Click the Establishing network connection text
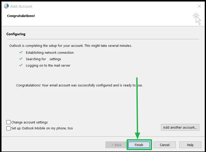 click(50, 53)
